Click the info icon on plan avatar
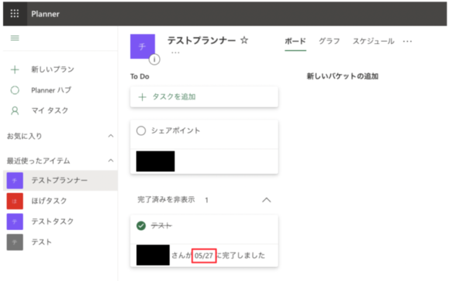449x281 pixels. tap(154, 59)
